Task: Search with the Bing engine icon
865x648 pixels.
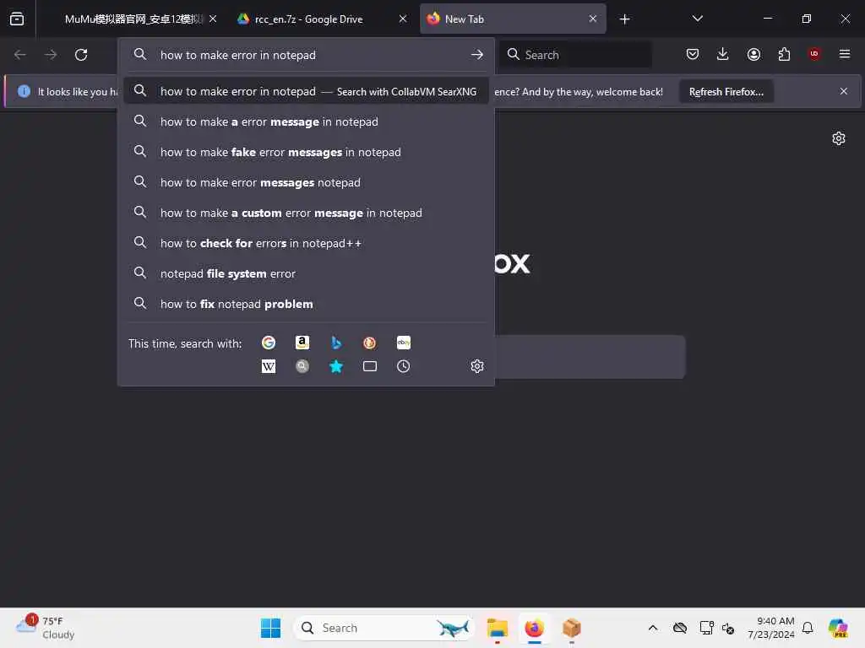Action: click(x=336, y=343)
